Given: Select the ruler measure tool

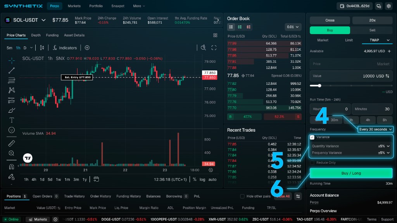Looking at the screenshot, I should (x=11, y=143).
